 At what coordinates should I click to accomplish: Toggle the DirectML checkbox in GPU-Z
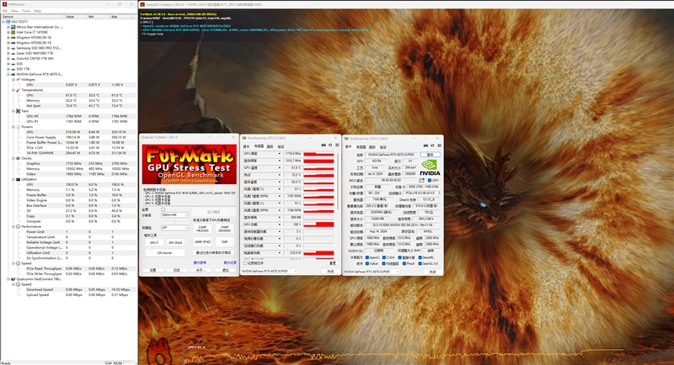coord(420,257)
